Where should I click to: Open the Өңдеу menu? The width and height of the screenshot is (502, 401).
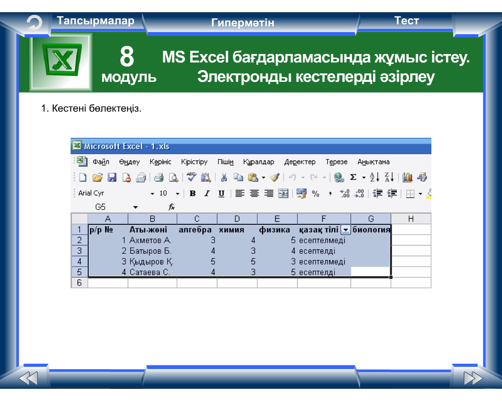coord(129,162)
